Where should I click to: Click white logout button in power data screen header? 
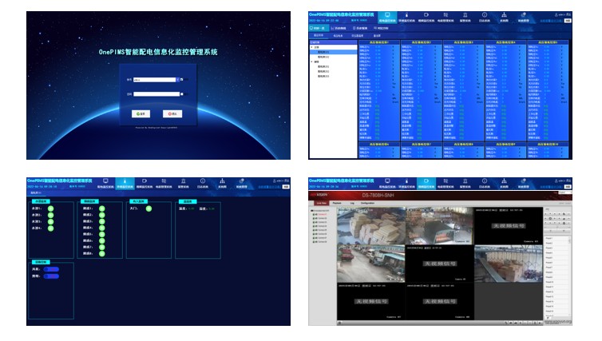pos(568,20)
